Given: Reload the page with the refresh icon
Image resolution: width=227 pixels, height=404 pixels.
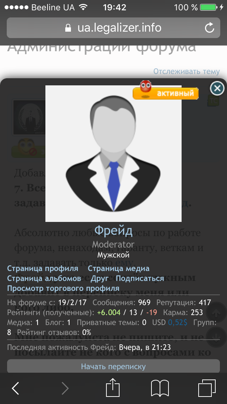Looking at the screenshot, I should coord(210,28).
